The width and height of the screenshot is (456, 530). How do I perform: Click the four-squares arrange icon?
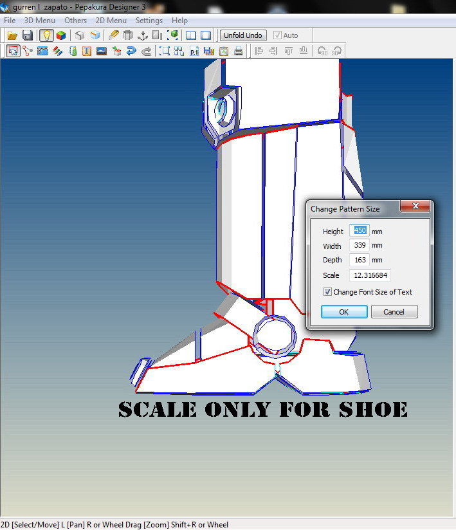[x=179, y=51]
